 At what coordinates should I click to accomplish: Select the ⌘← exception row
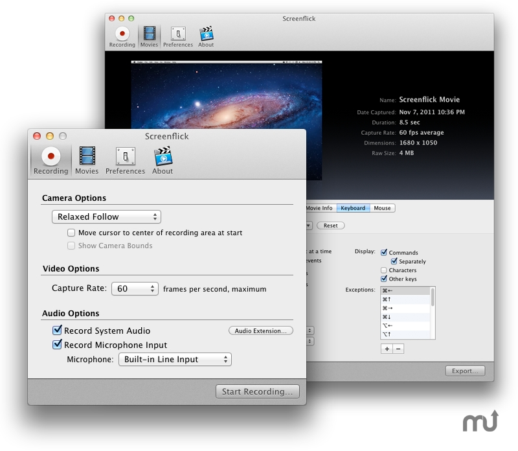click(405, 291)
